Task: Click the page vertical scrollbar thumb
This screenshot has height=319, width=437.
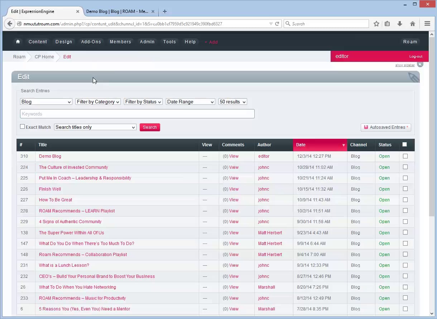Action: [x=432, y=126]
